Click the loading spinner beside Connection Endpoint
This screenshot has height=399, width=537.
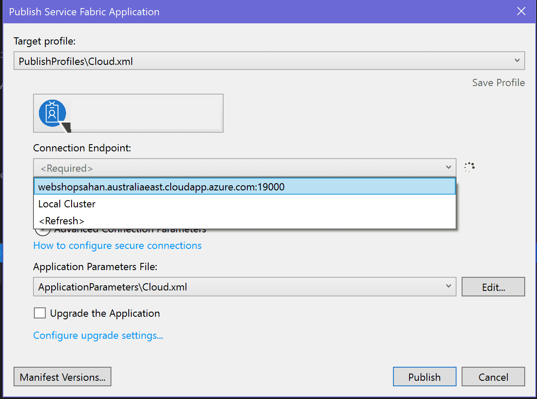(469, 167)
